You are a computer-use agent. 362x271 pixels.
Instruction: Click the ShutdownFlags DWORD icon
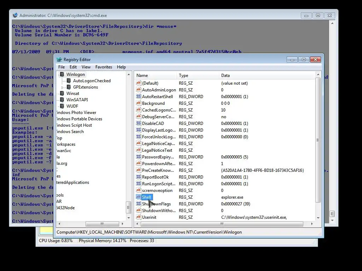pyautogui.click(x=138, y=204)
